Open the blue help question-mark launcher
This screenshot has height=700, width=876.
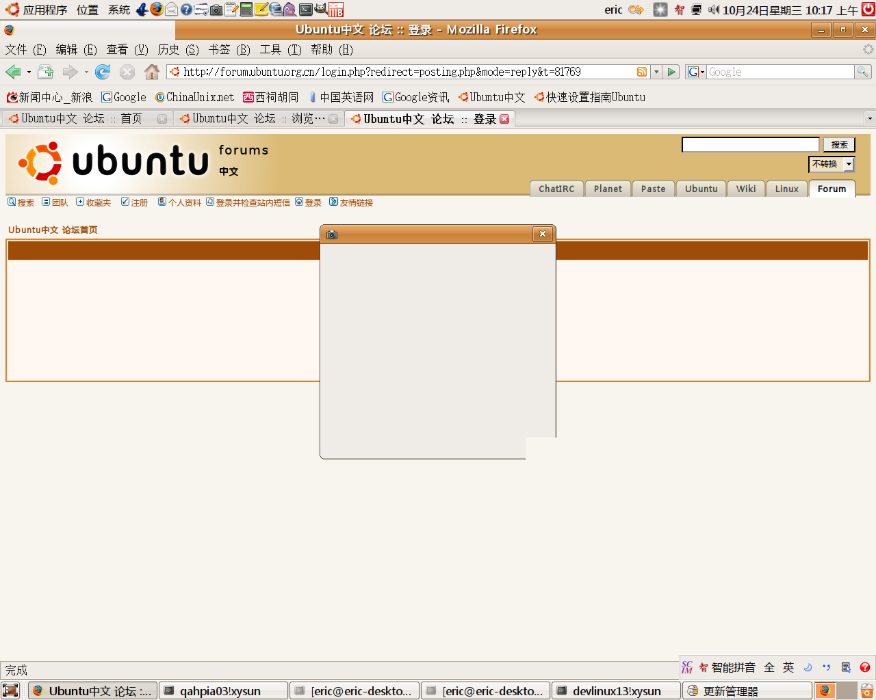click(186, 10)
